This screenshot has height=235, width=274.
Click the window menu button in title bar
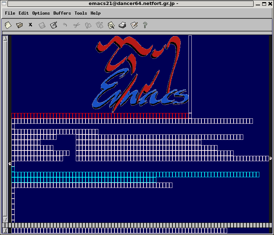point(4,4)
